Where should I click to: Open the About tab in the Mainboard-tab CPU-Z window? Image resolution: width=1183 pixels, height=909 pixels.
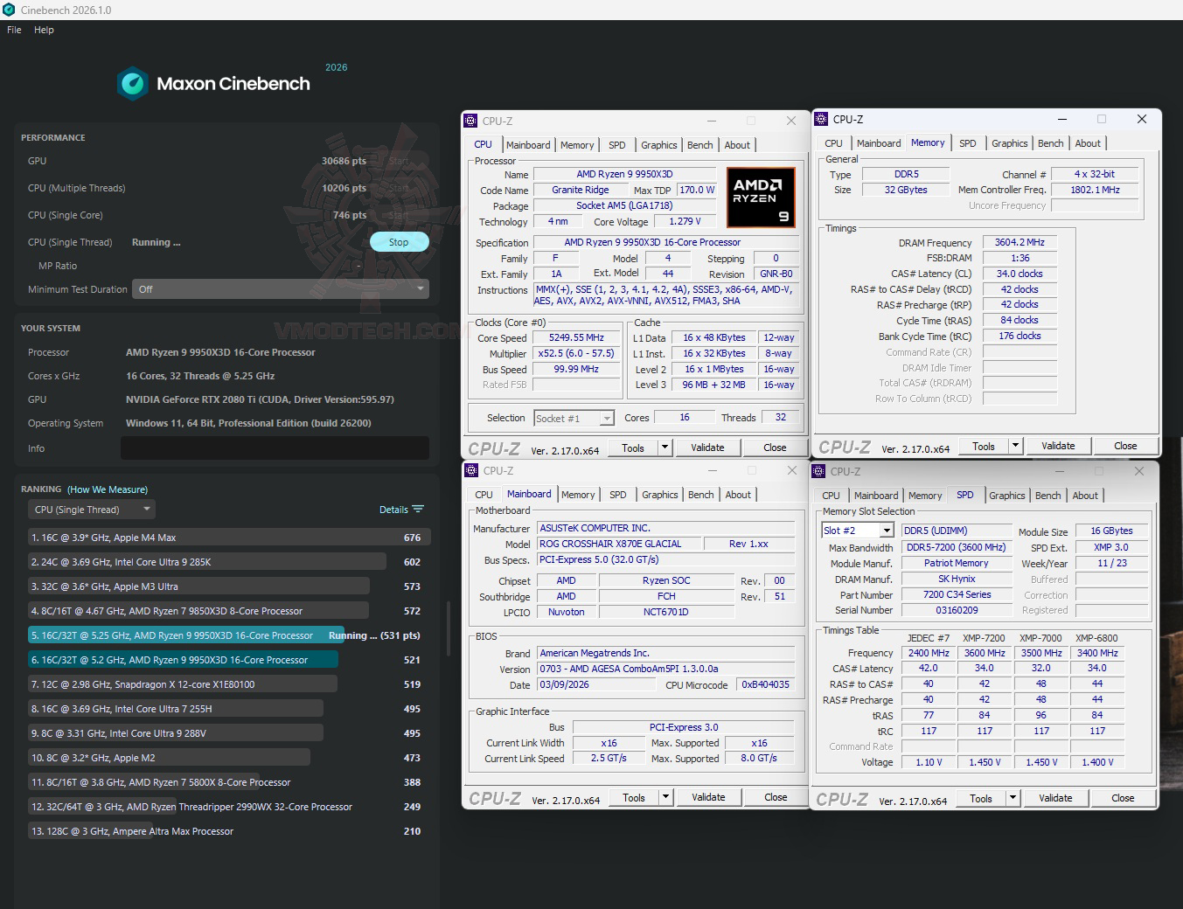click(738, 495)
